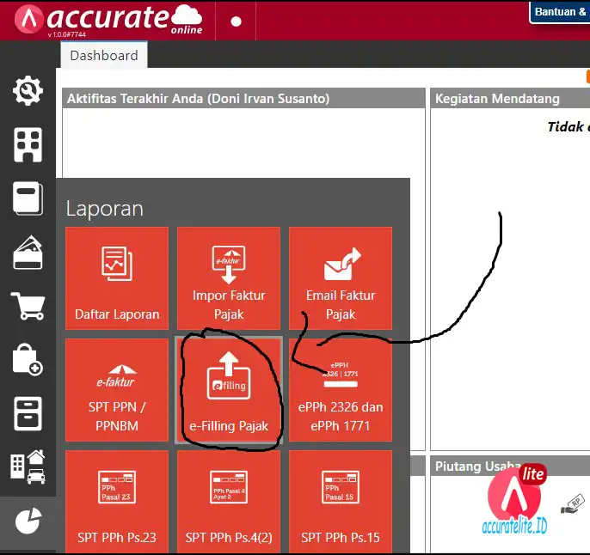Open the Sales shopping cart sidebar icon
The width and height of the screenshot is (590, 555).
pyautogui.click(x=28, y=306)
